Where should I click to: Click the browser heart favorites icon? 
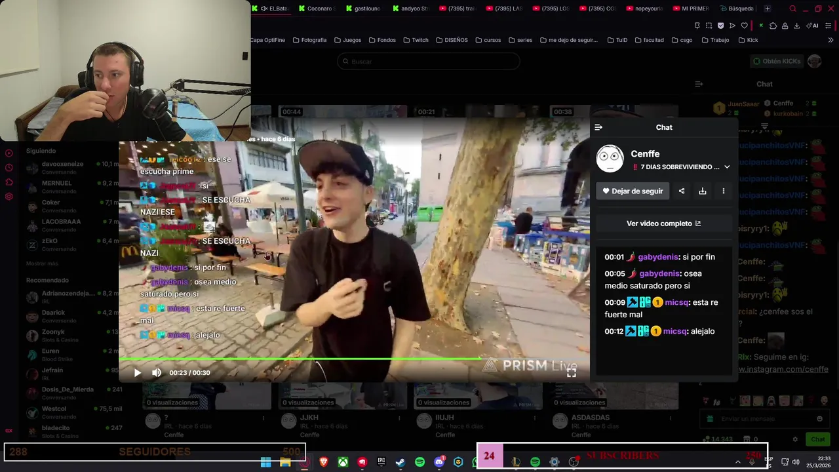[744, 26]
